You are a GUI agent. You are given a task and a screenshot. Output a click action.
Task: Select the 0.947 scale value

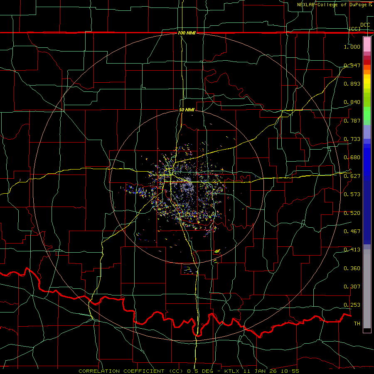pyautogui.click(x=352, y=65)
